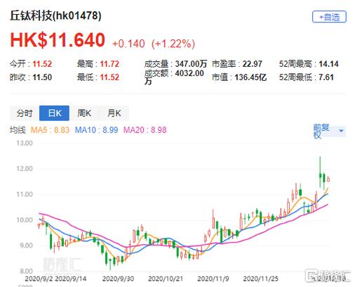Switch to the 分时 intraday tab
355x287 pixels.
(25, 113)
